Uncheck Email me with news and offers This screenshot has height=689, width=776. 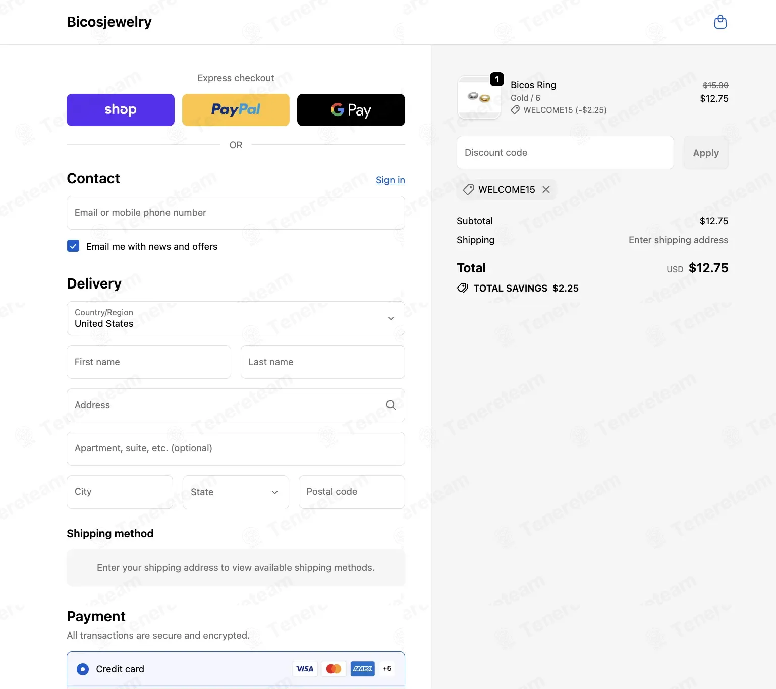point(73,246)
